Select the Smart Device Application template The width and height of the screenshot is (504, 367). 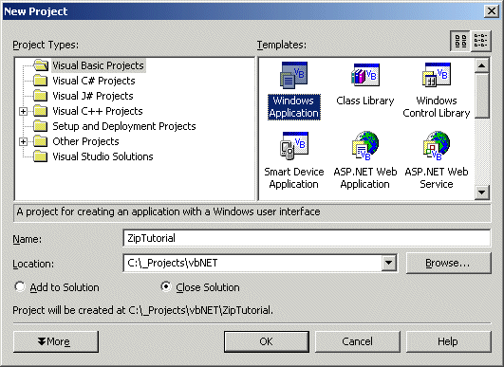(x=294, y=160)
